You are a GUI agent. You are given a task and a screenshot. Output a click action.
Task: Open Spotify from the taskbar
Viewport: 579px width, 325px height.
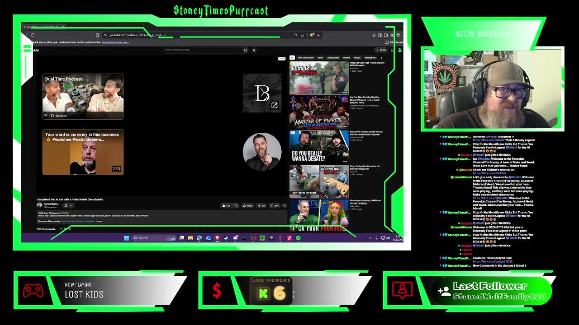(298, 238)
